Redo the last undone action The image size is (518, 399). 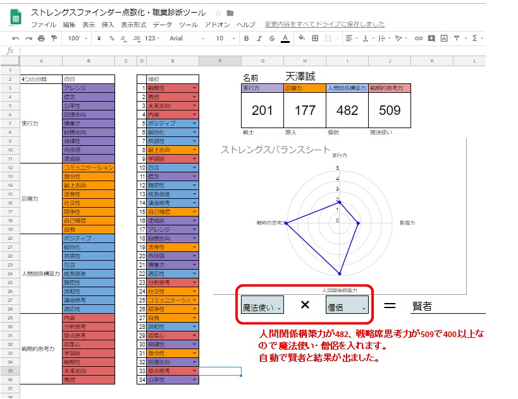28,39
